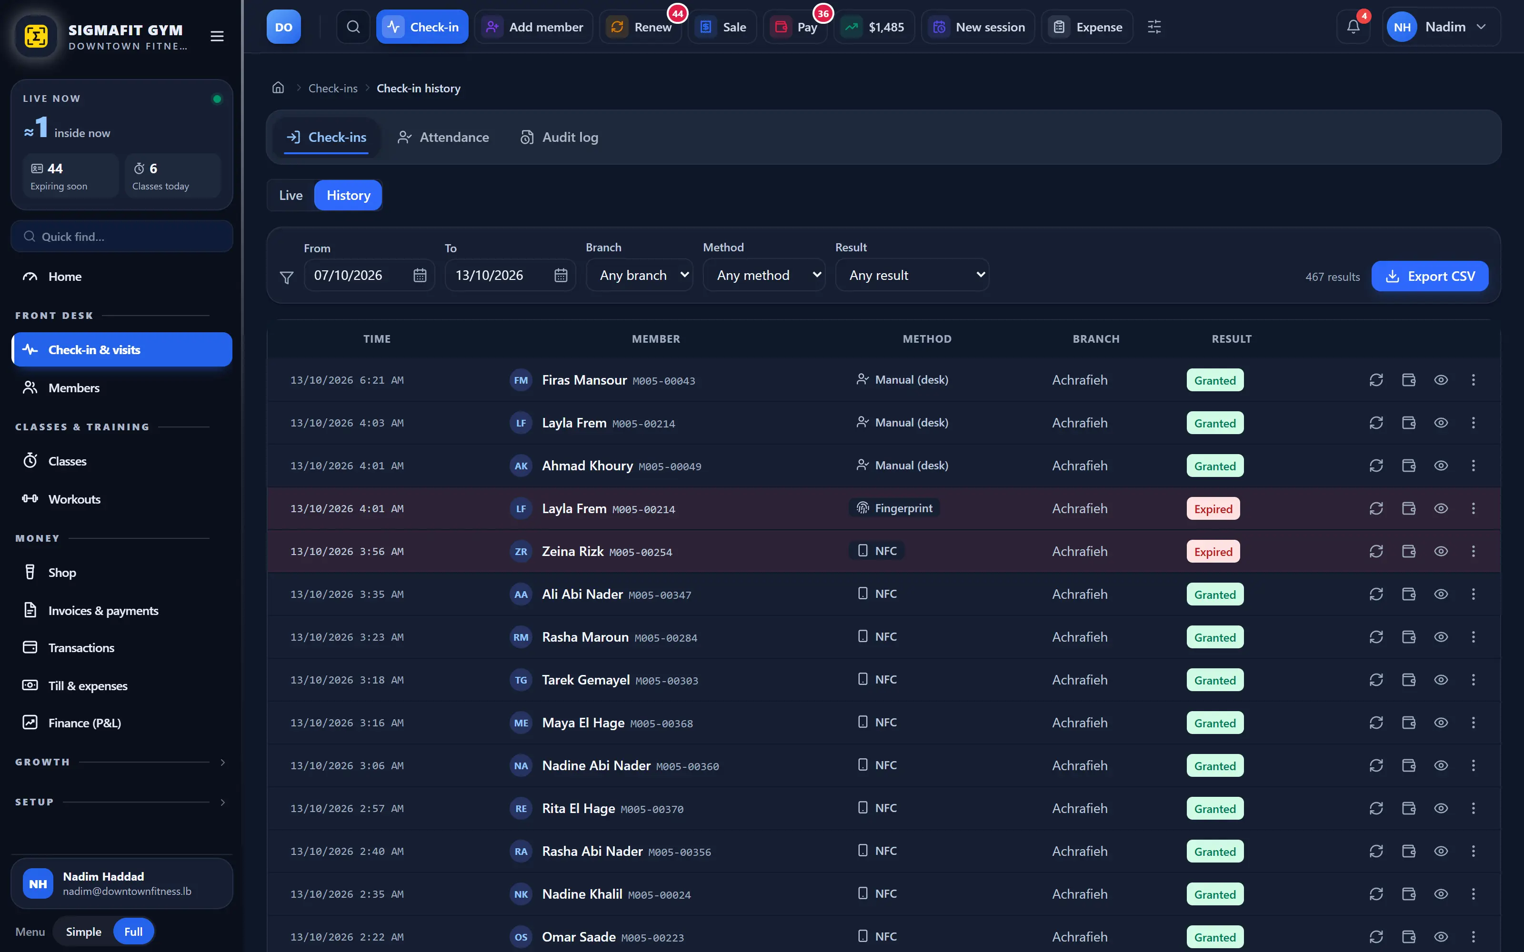This screenshot has width=1524, height=952.
Task: Open the Any method dropdown
Action: click(x=764, y=275)
